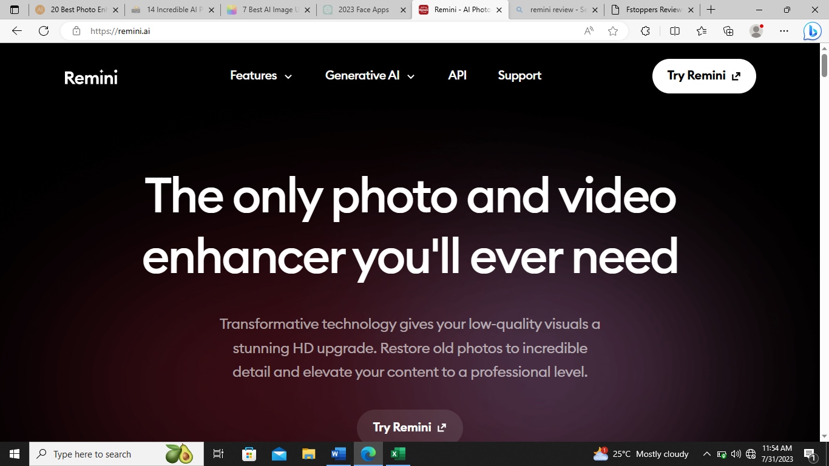Open File Explorer from taskbar
The height and width of the screenshot is (466, 829).
(x=309, y=454)
